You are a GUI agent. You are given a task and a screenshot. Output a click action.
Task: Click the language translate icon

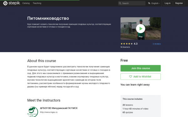pyautogui.click(x=149, y=3)
